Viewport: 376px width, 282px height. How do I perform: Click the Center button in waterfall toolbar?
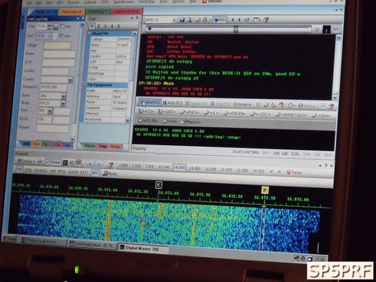click(53, 162)
